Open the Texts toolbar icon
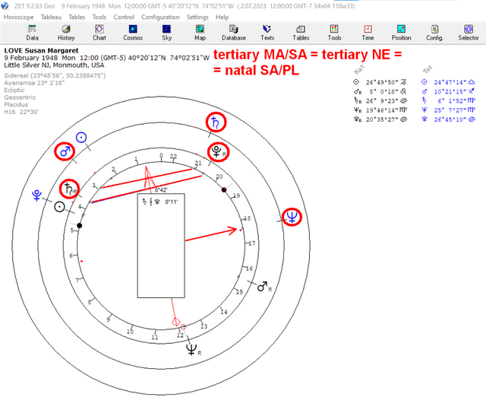The image size is (486, 413). coord(267,33)
